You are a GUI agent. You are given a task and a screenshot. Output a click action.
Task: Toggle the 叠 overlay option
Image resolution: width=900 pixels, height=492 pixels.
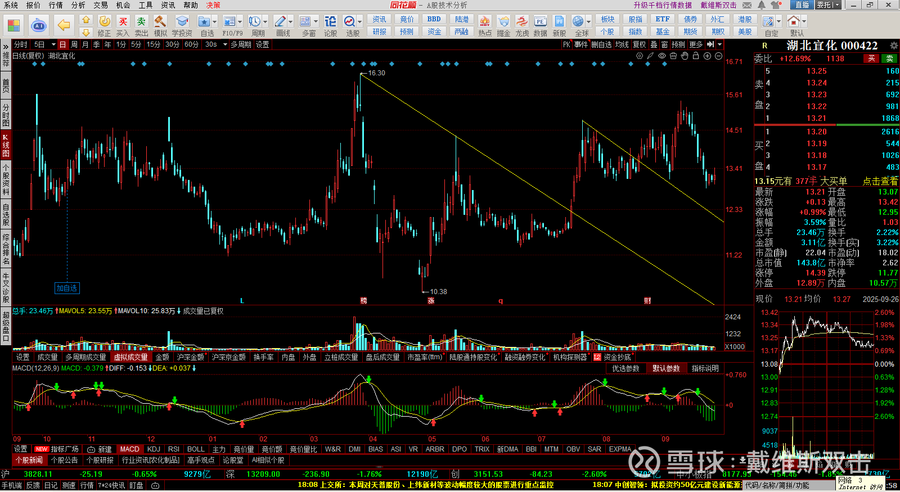[x=654, y=44]
